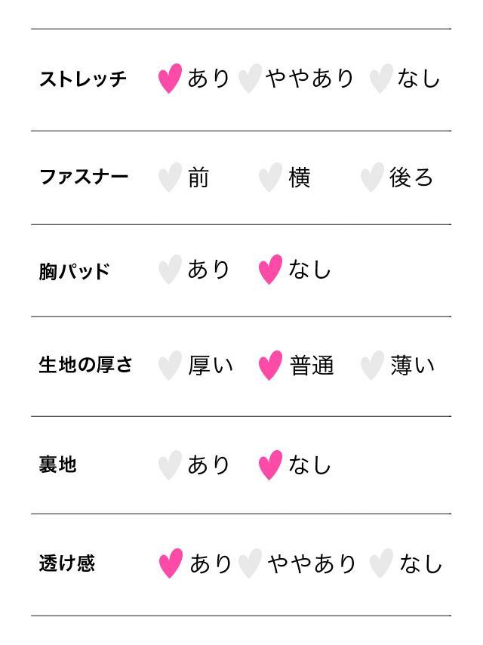Choose the heart icon for ファスナー 後ろ
This screenshot has height=645, width=483.
371,177
